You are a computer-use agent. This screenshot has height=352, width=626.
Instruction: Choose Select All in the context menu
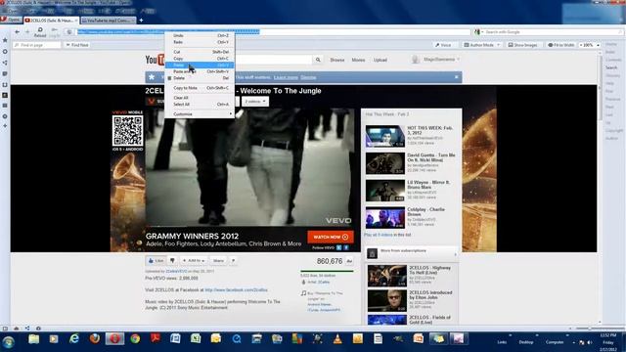(200, 105)
